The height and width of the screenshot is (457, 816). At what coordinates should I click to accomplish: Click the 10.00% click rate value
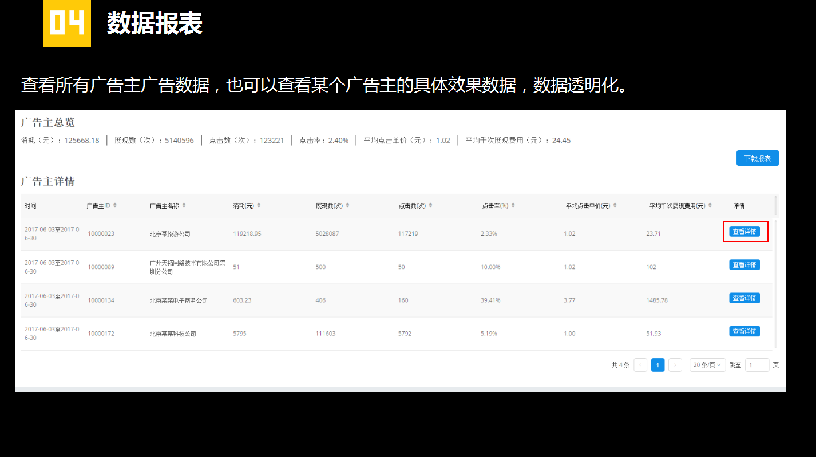click(491, 267)
